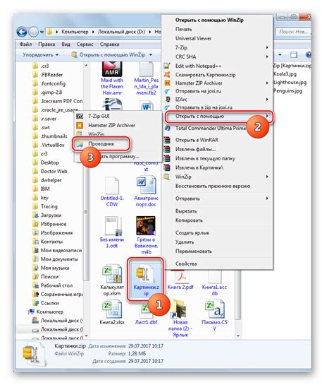Expand the Упорядочить dropdown
The image size is (334, 385).
point(40,54)
